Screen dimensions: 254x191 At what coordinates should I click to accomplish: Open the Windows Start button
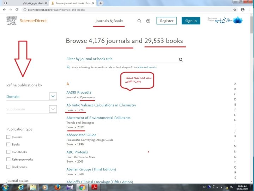[5, 187]
